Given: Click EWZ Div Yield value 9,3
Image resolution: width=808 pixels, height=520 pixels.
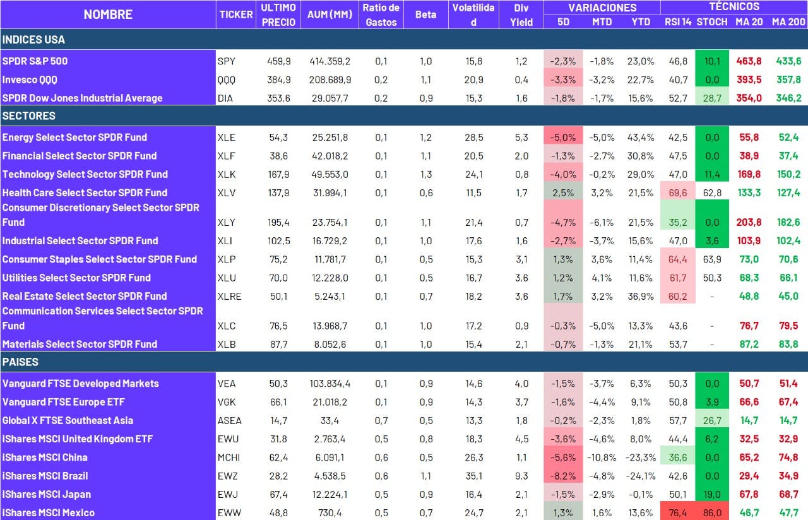Looking at the screenshot, I should click(x=521, y=476).
